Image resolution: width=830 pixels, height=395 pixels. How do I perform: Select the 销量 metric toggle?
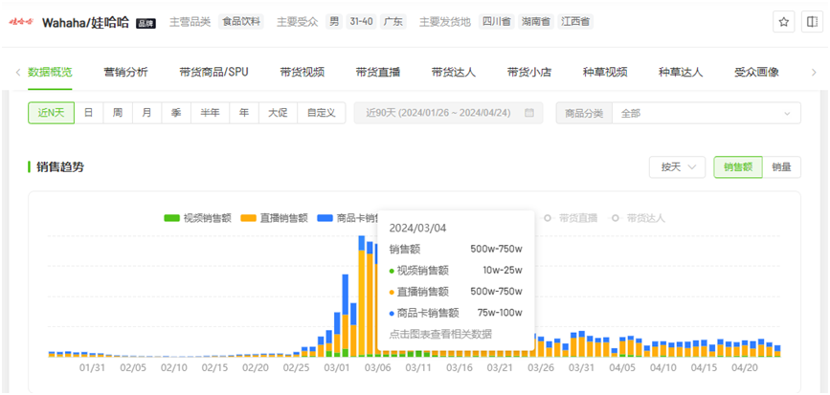coord(781,166)
